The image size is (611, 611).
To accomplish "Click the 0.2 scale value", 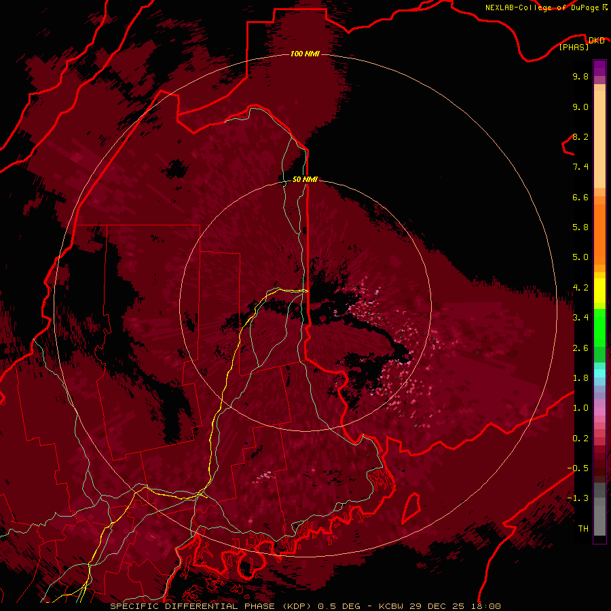I will pyautogui.click(x=580, y=439).
